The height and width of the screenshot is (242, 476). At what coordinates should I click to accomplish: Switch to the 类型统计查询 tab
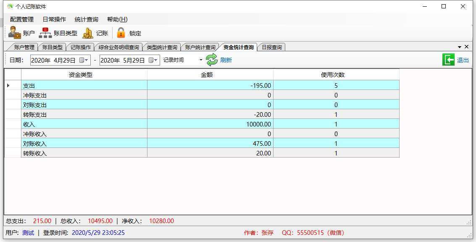[x=162, y=47]
